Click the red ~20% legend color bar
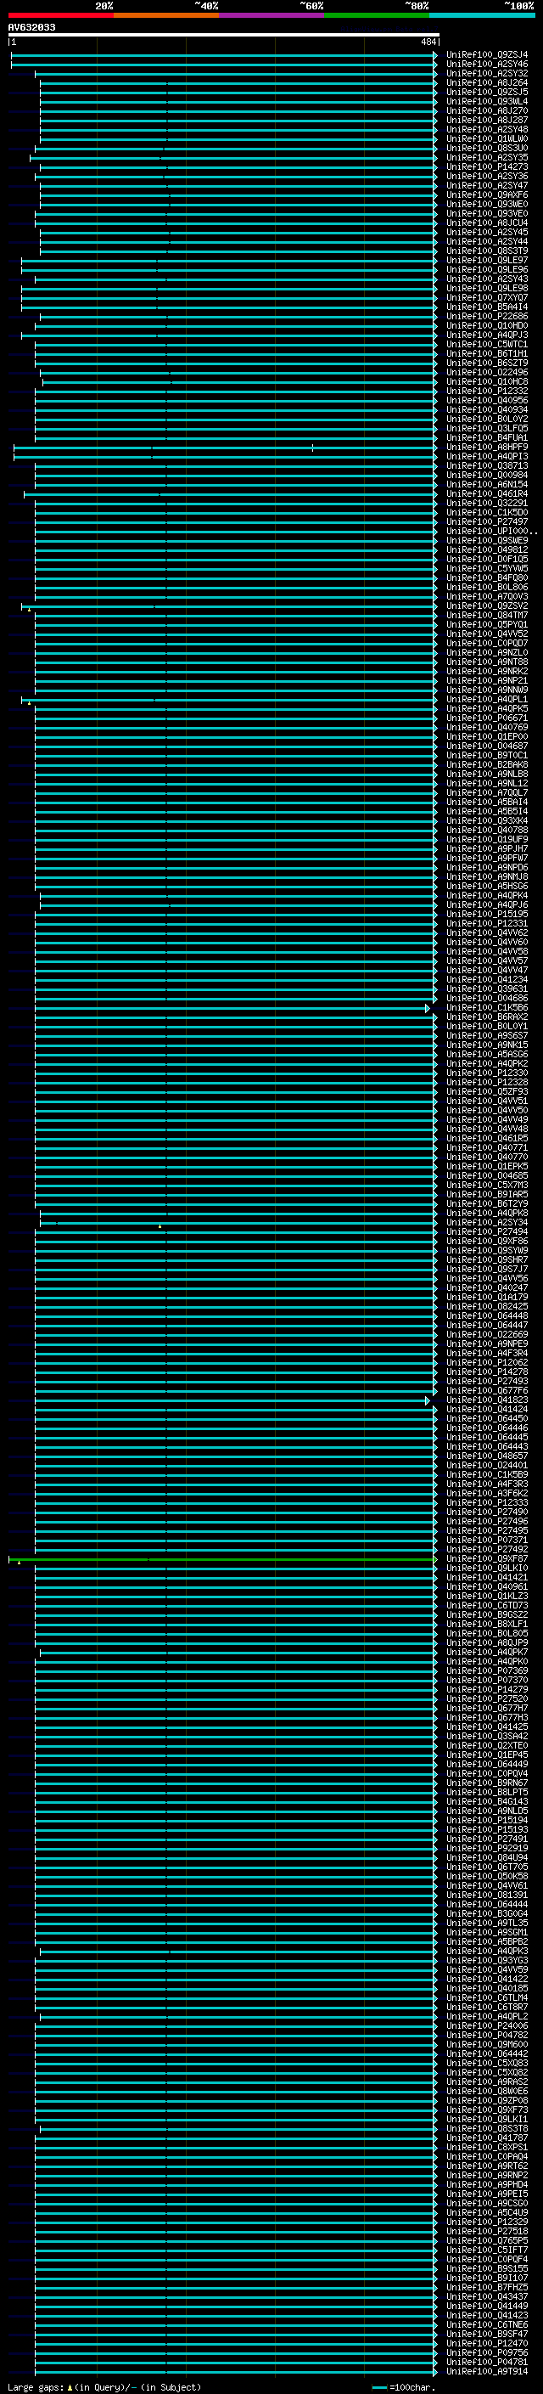Screen dimensions: 543x2394 click(60, 15)
